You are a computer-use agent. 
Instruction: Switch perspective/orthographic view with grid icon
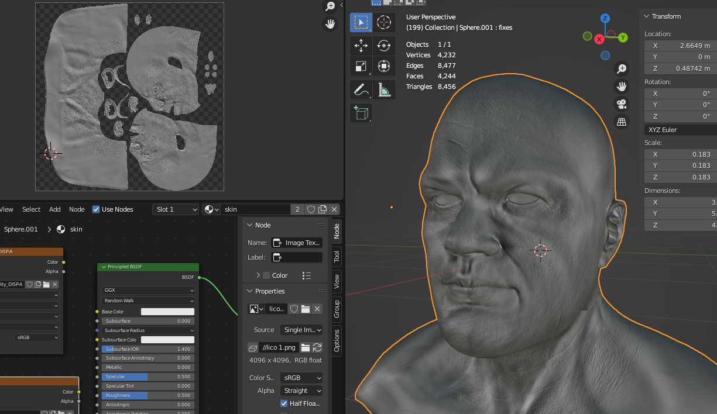pos(622,122)
